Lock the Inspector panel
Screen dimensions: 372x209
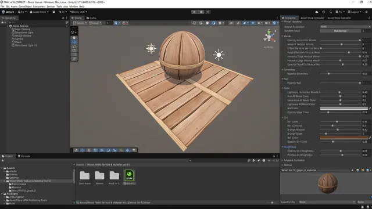tap(369, 18)
